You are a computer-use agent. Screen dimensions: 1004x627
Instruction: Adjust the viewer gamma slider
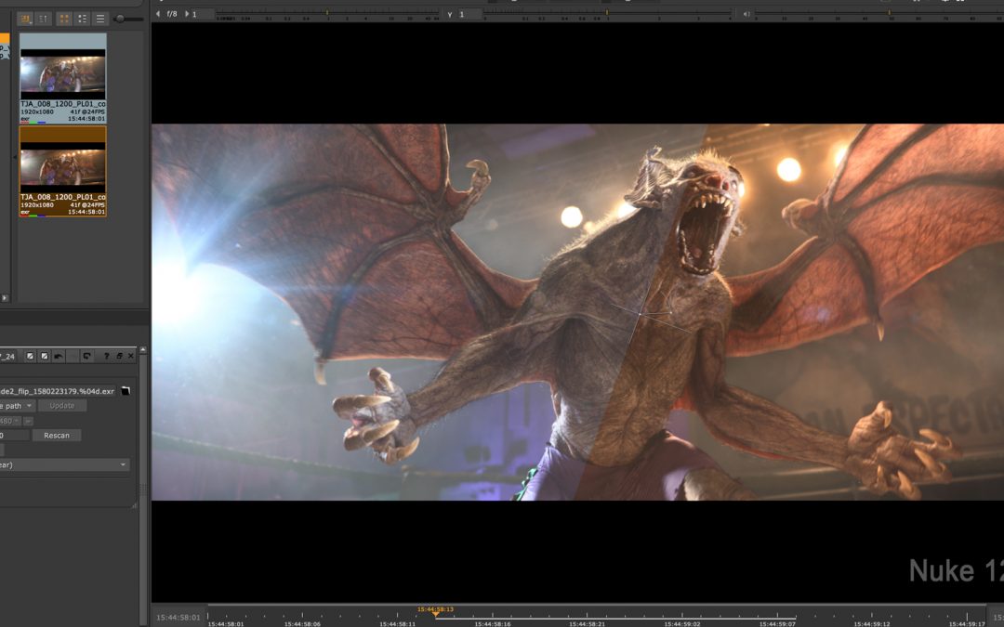pyautogui.click(x=607, y=13)
